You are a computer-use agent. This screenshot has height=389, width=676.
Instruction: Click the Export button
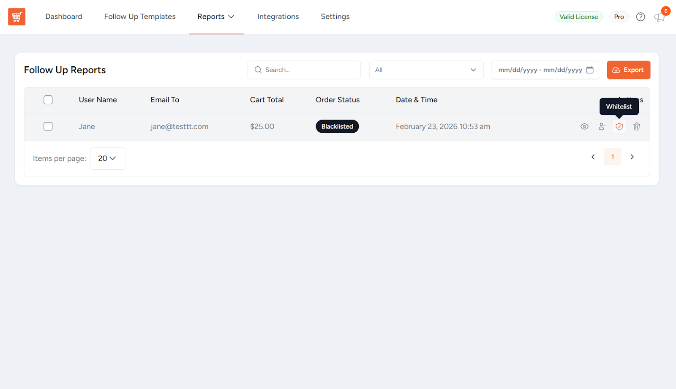628,70
